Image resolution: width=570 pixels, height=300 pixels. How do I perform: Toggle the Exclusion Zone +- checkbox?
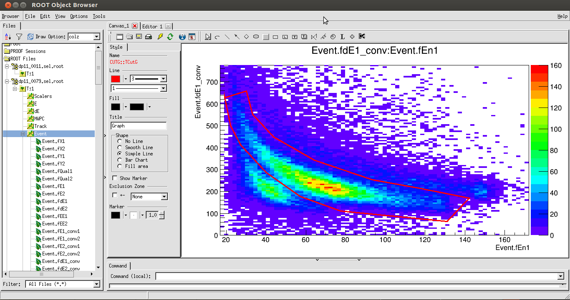(x=115, y=195)
